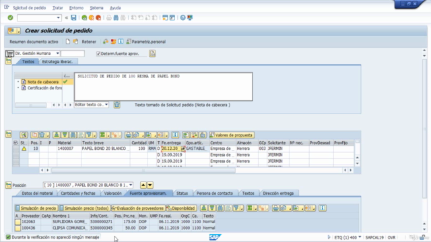
Task: Click the Retener button
Action: tap(89, 42)
